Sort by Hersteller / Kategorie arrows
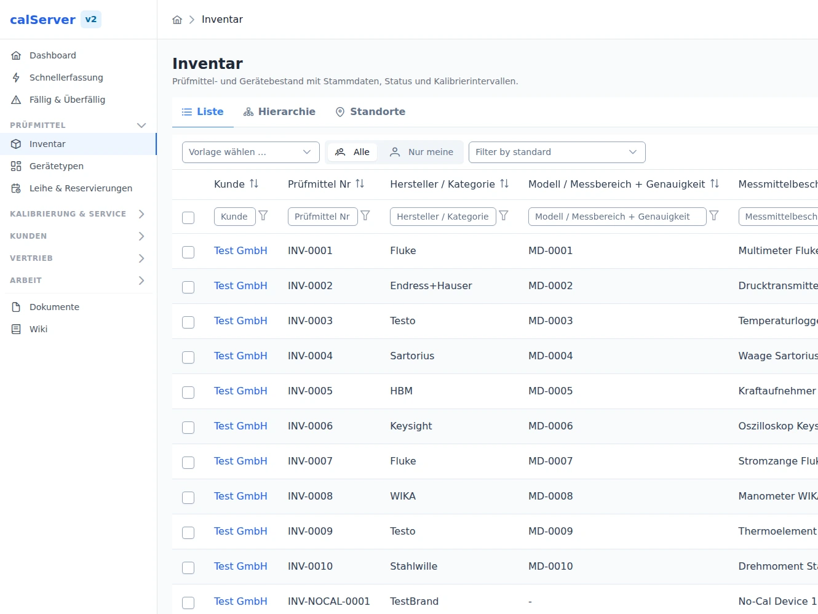 [x=504, y=184]
